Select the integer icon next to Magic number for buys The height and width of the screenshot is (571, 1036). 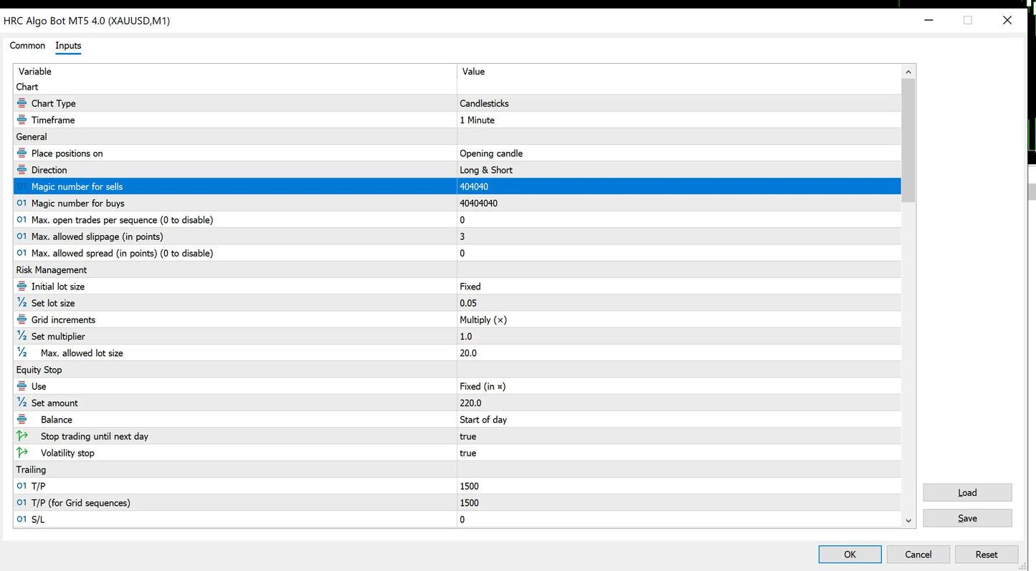point(22,203)
